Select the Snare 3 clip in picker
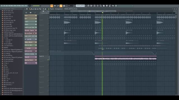The height and width of the screenshot is (100, 179). click(31, 21)
